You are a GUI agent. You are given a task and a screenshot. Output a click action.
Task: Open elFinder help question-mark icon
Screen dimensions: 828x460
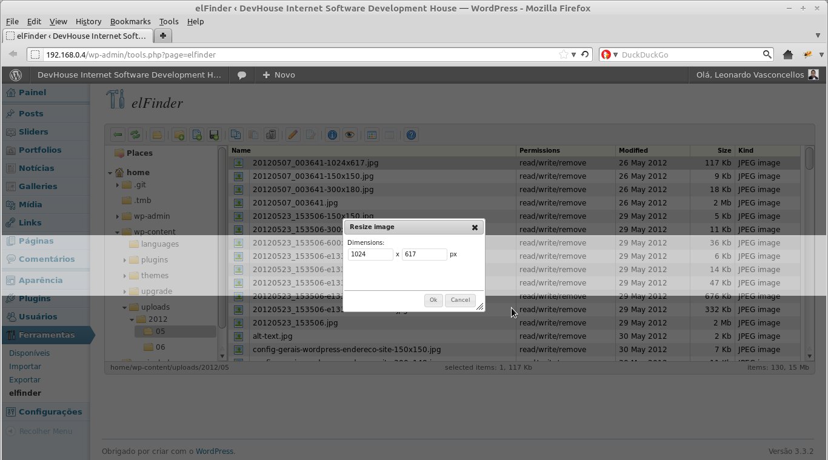point(411,135)
